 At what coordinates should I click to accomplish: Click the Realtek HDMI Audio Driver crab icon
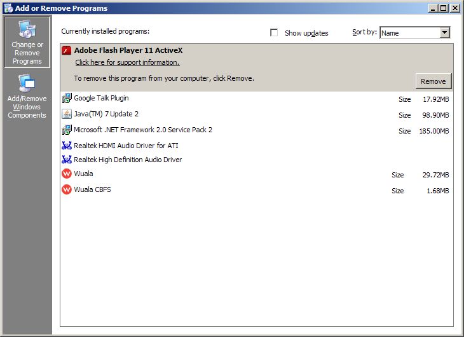[x=67, y=146]
